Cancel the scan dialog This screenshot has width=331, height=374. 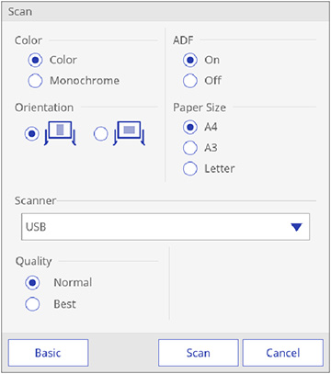pos(283,353)
